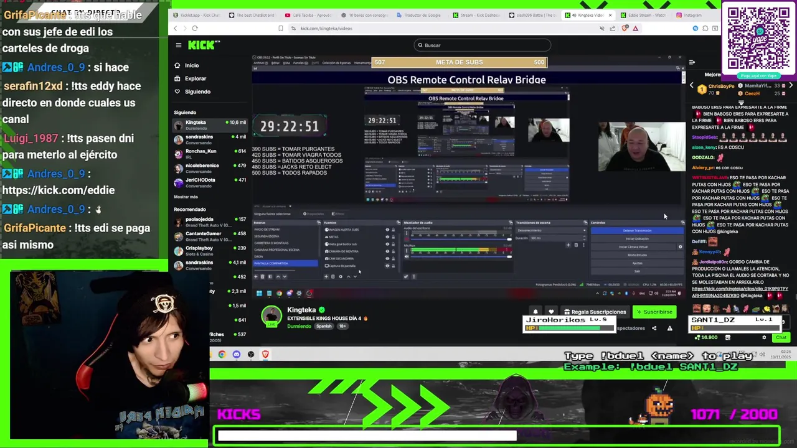Open paolaojedda recommended channel
The image size is (797, 448).
pyautogui.click(x=210, y=222)
